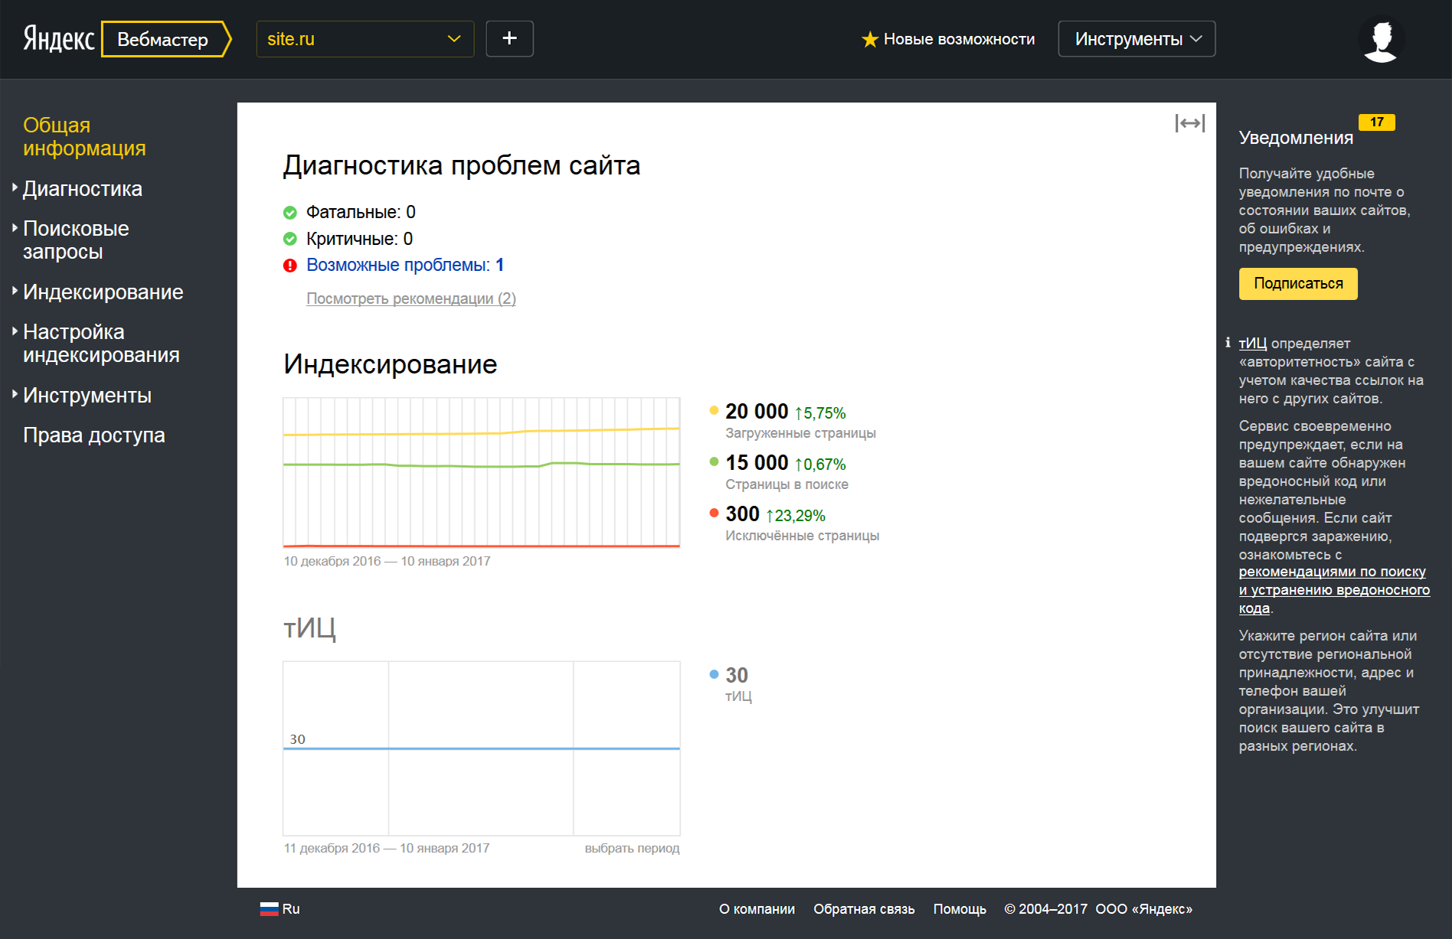Image resolution: width=1452 pixels, height=939 pixels.
Task: Click red warning icon by Возможные проблемы
Action: click(x=290, y=266)
